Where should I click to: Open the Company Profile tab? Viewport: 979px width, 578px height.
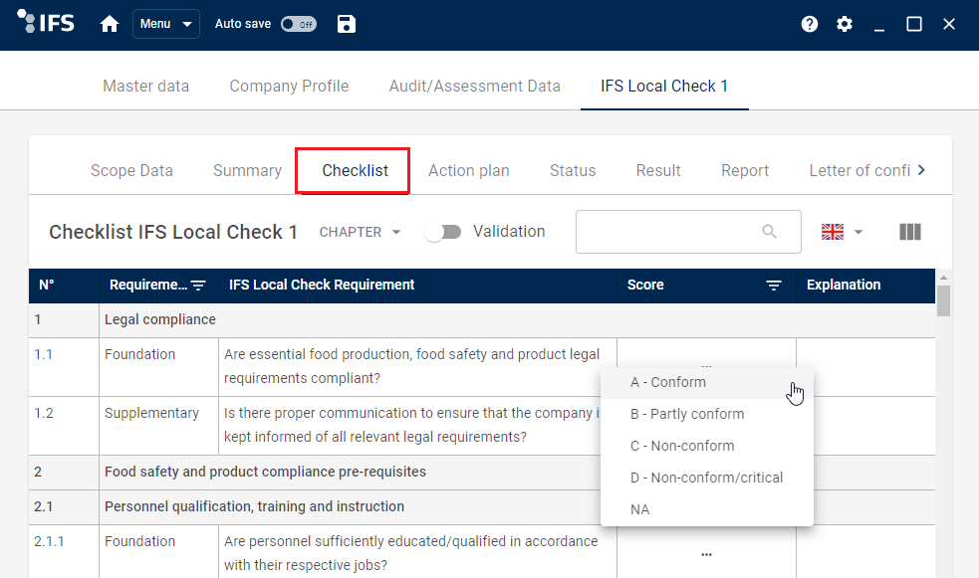coord(289,86)
